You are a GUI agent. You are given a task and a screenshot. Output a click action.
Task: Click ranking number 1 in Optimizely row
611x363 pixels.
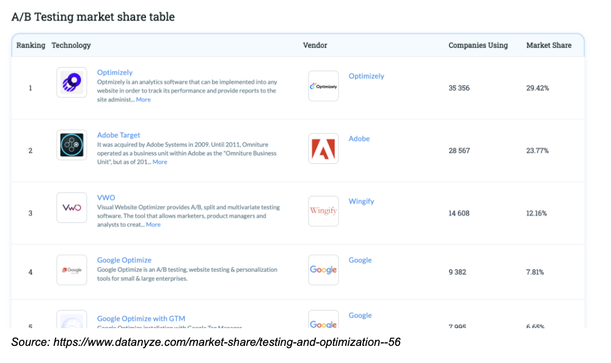click(x=31, y=88)
